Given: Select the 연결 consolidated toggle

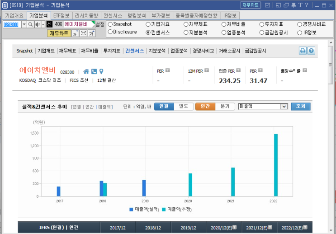Looking at the screenshot, I should click(x=164, y=106).
